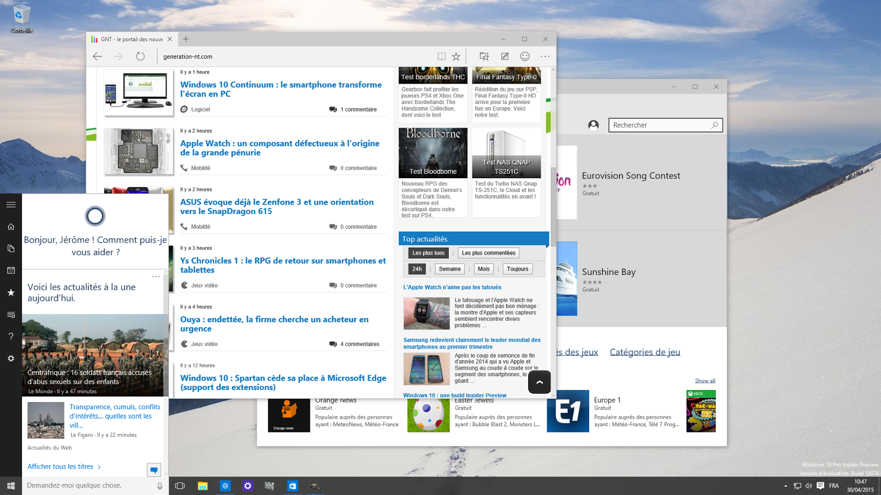The image size is (881, 495).
Task: Add page to favorites star
Action: coord(456,56)
